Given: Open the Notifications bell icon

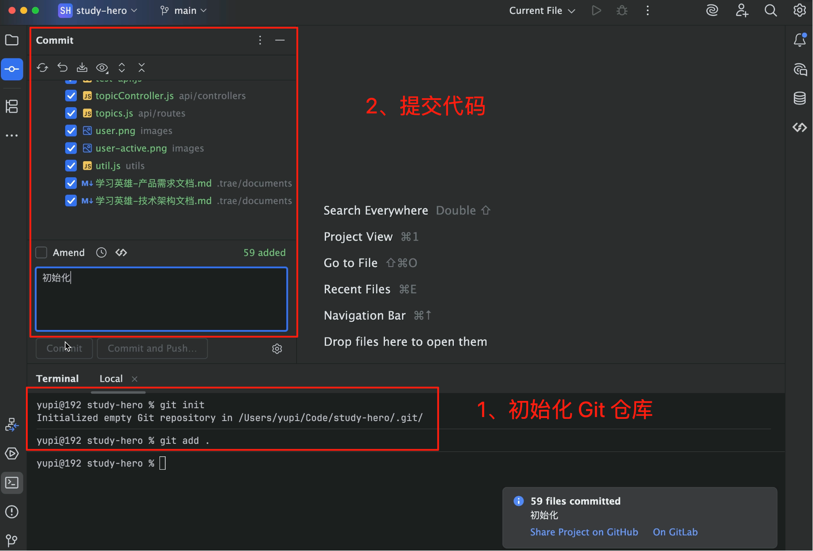Looking at the screenshot, I should [800, 40].
